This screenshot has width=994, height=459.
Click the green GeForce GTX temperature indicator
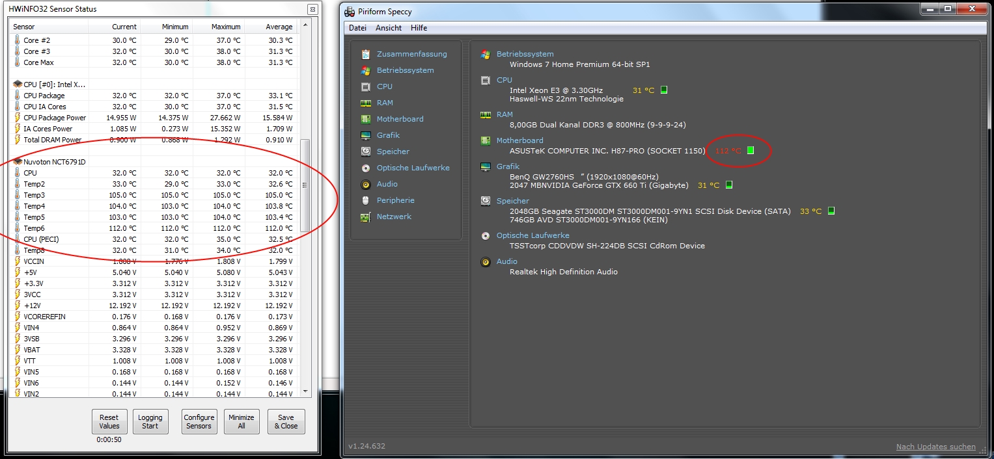(728, 185)
